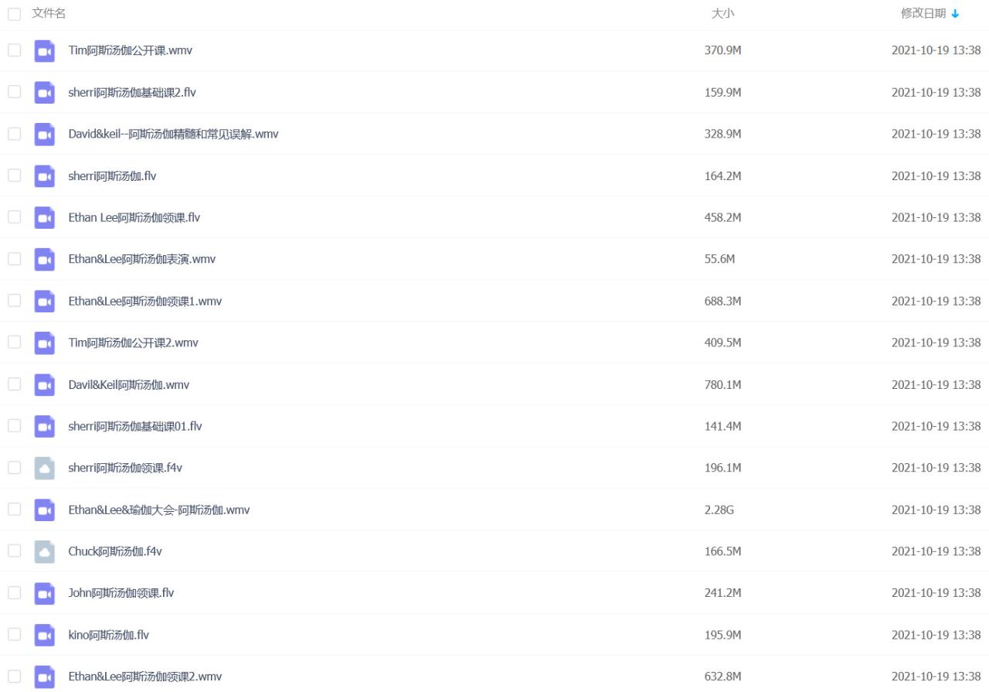
Task: Toggle sort arrow beside 修改日期
Action: click(x=955, y=14)
